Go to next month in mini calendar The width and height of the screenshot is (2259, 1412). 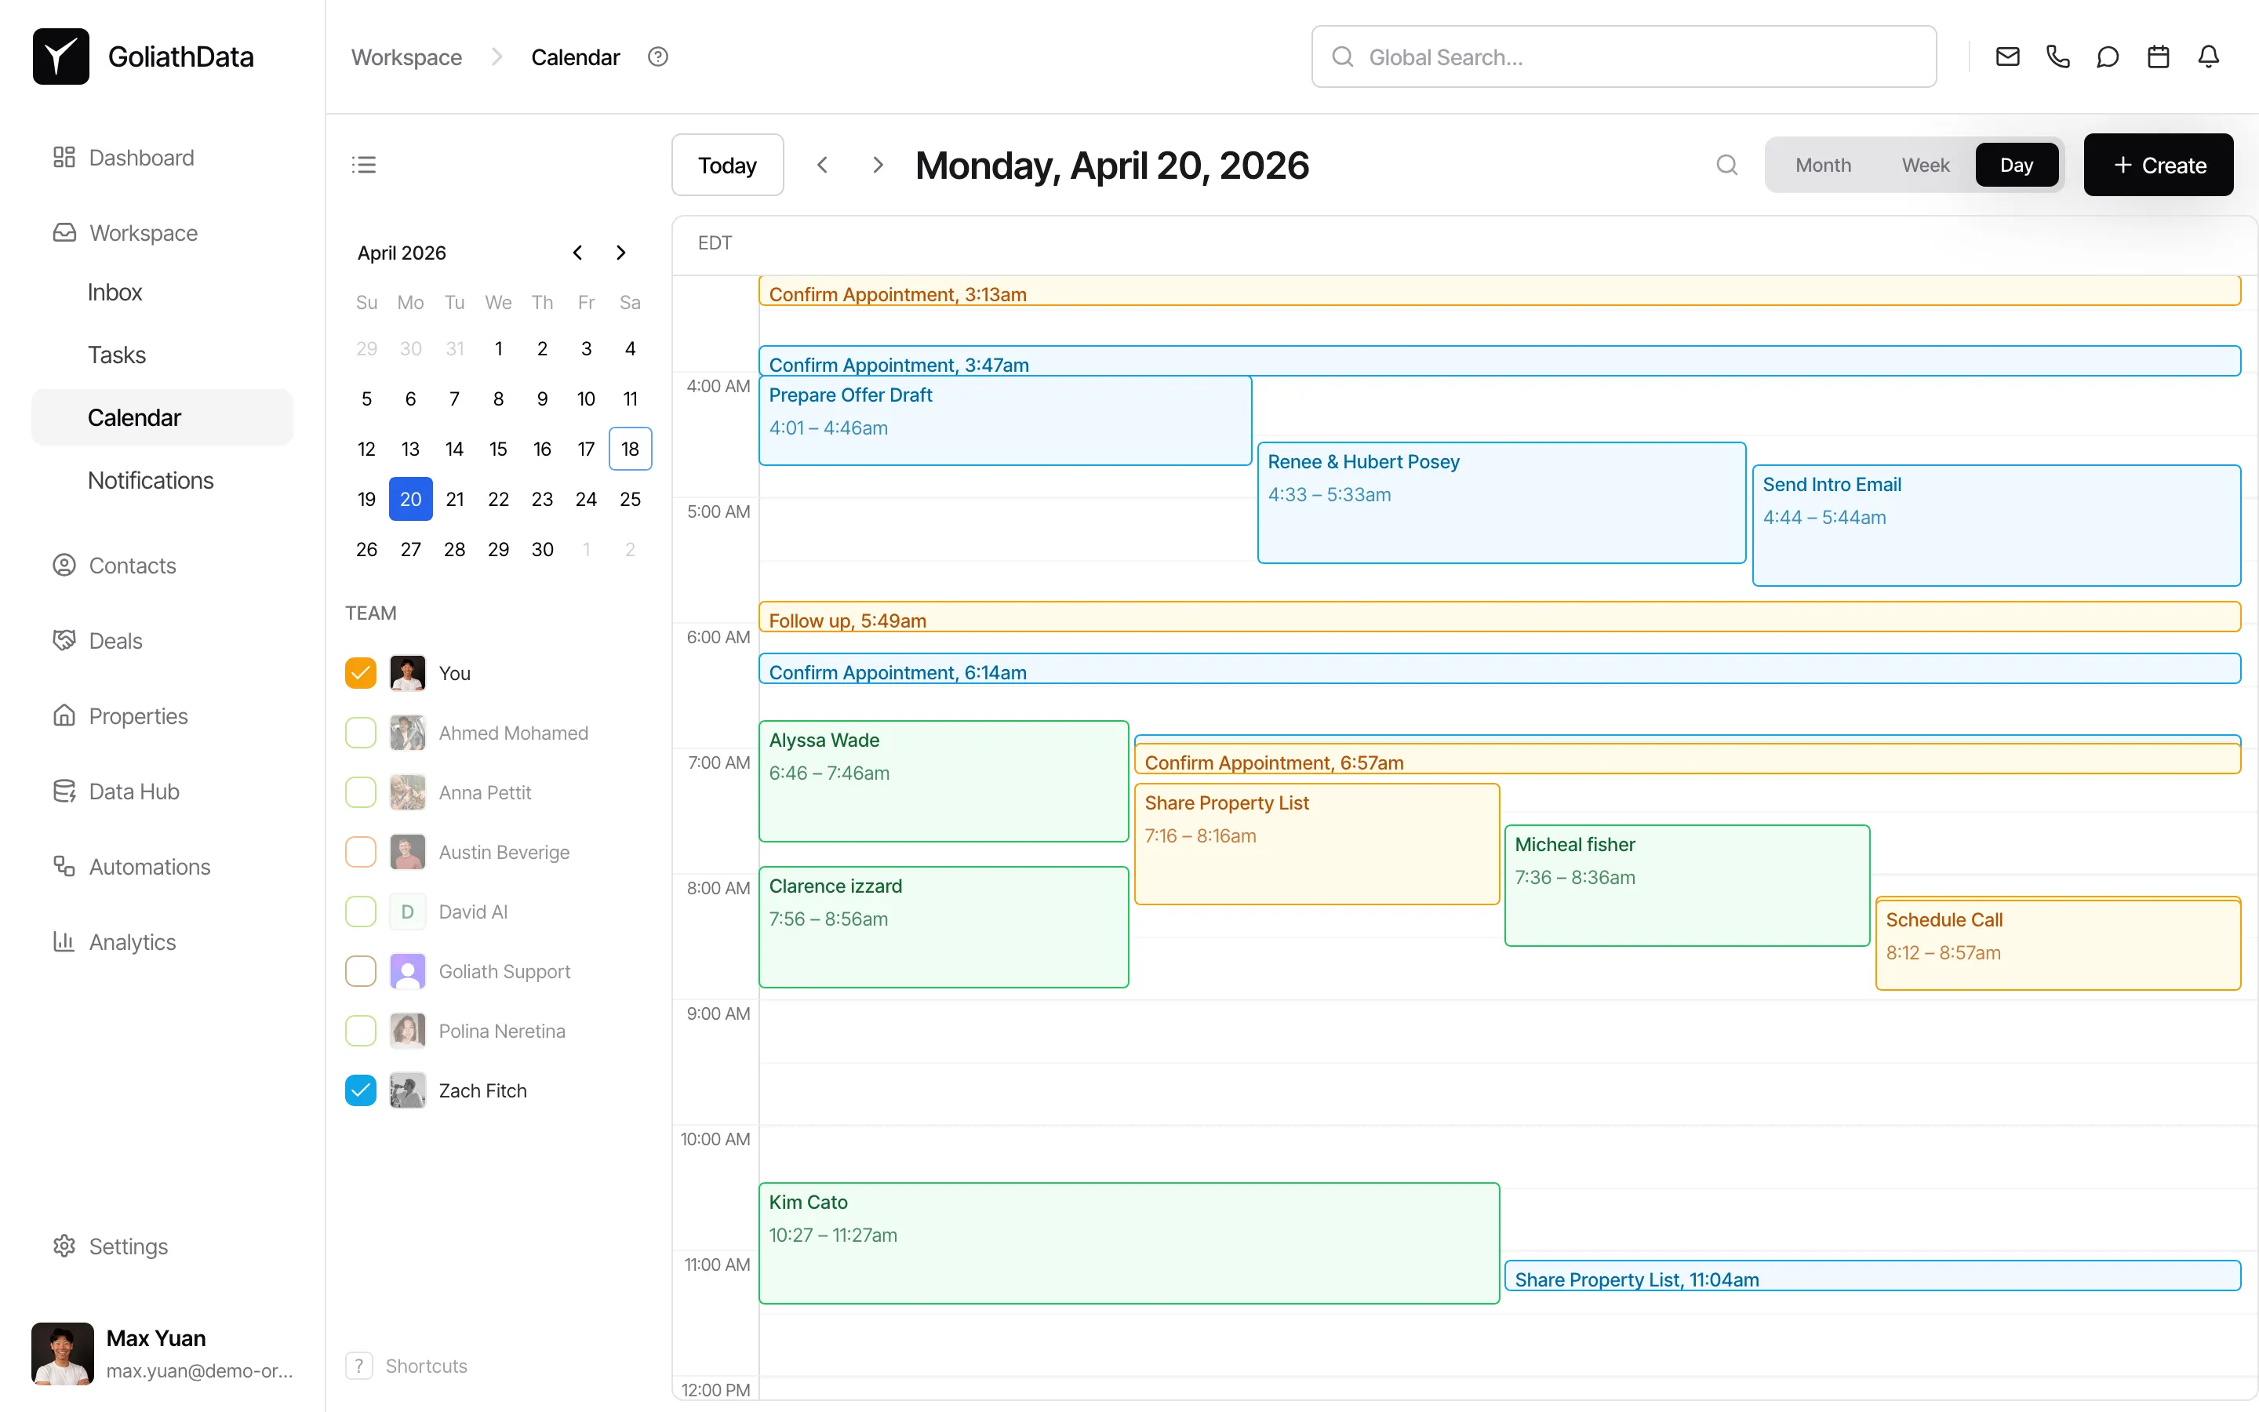[620, 253]
